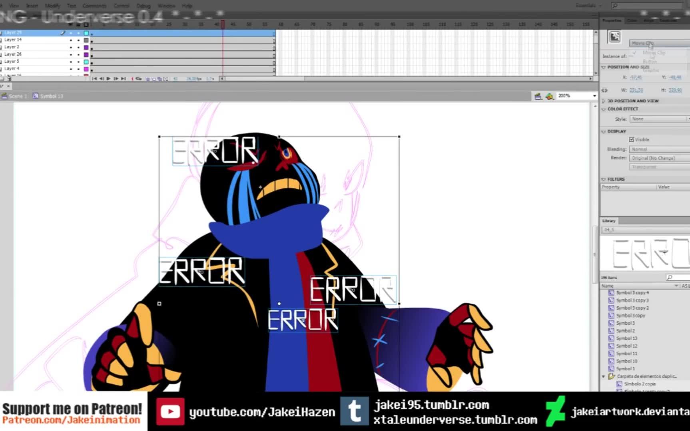This screenshot has width=690, height=431.
Task: Select Symbol 3 copy in Library
Action: point(630,316)
